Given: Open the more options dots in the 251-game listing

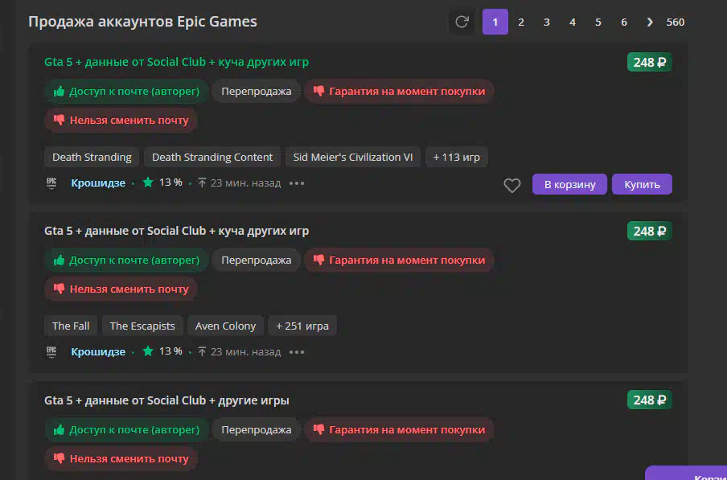Looking at the screenshot, I should (x=297, y=351).
